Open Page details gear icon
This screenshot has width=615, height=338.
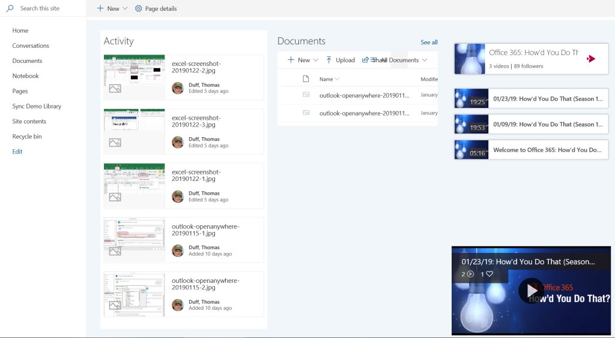pyautogui.click(x=138, y=8)
